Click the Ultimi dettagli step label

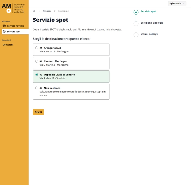149,34
